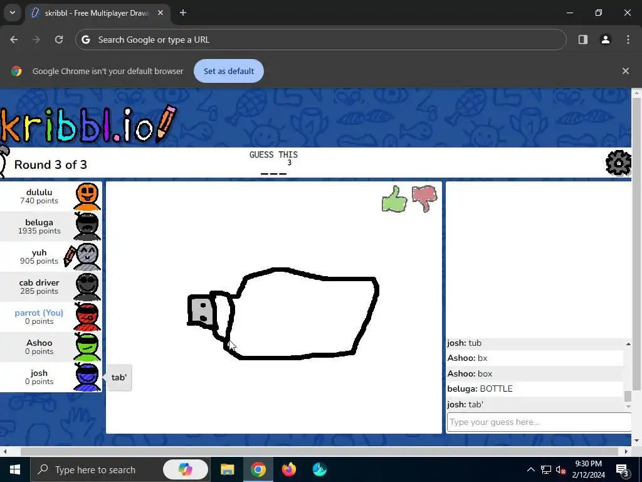Click the skribbl.io logo

point(88,124)
